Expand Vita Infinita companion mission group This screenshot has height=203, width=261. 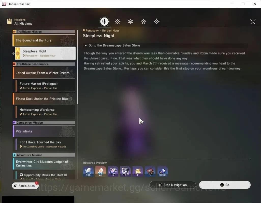44,131
